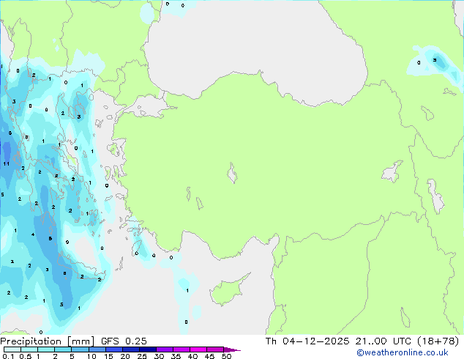Click the '0.1' legend scale label
Screen dimensions: 464x359
pyautogui.click(x=8, y=356)
